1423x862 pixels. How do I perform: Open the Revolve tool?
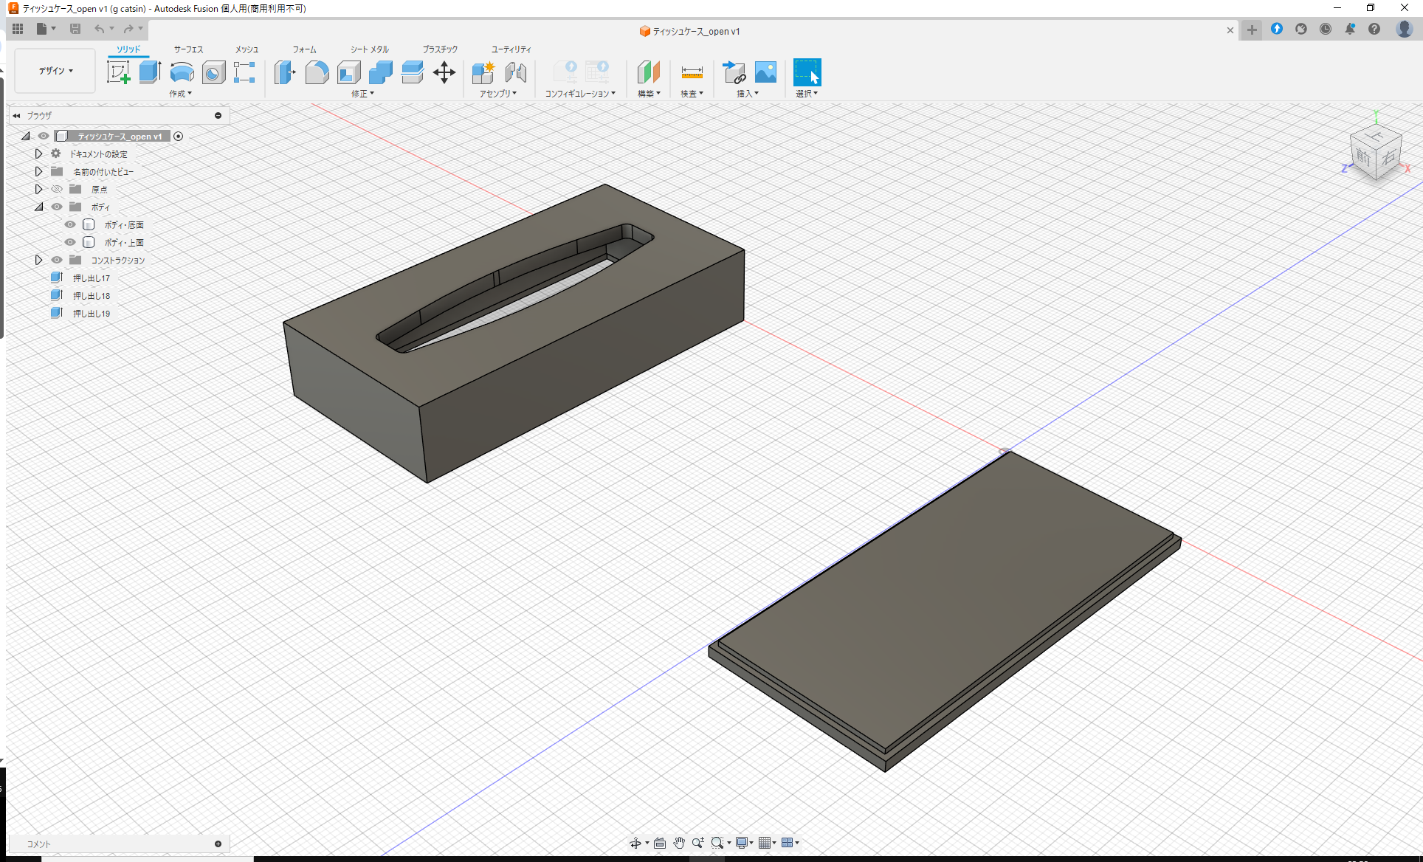pyautogui.click(x=182, y=72)
